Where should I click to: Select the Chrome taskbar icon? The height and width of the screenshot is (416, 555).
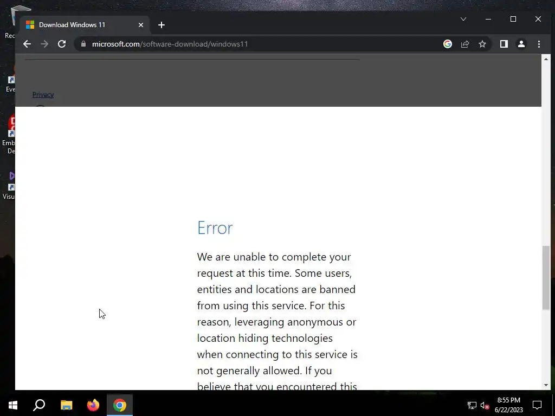[120, 405]
